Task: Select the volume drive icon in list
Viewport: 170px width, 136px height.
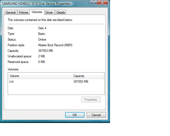Action: click(11, 82)
